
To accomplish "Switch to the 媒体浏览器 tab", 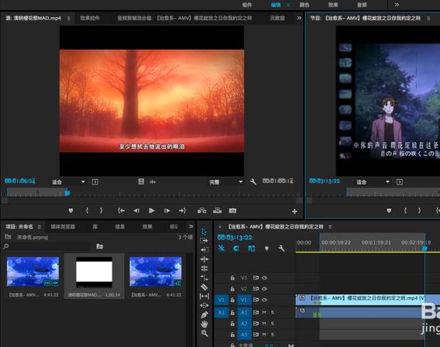I will [62, 227].
